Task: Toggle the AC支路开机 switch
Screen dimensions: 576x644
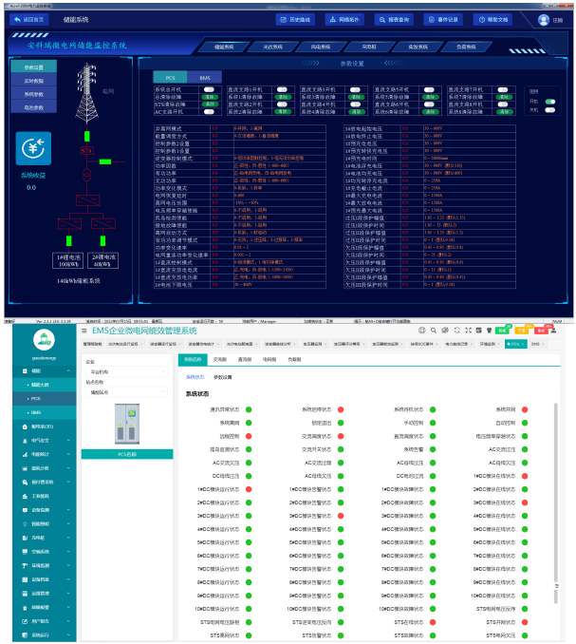Action: pyautogui.click(x=209, y=112)
